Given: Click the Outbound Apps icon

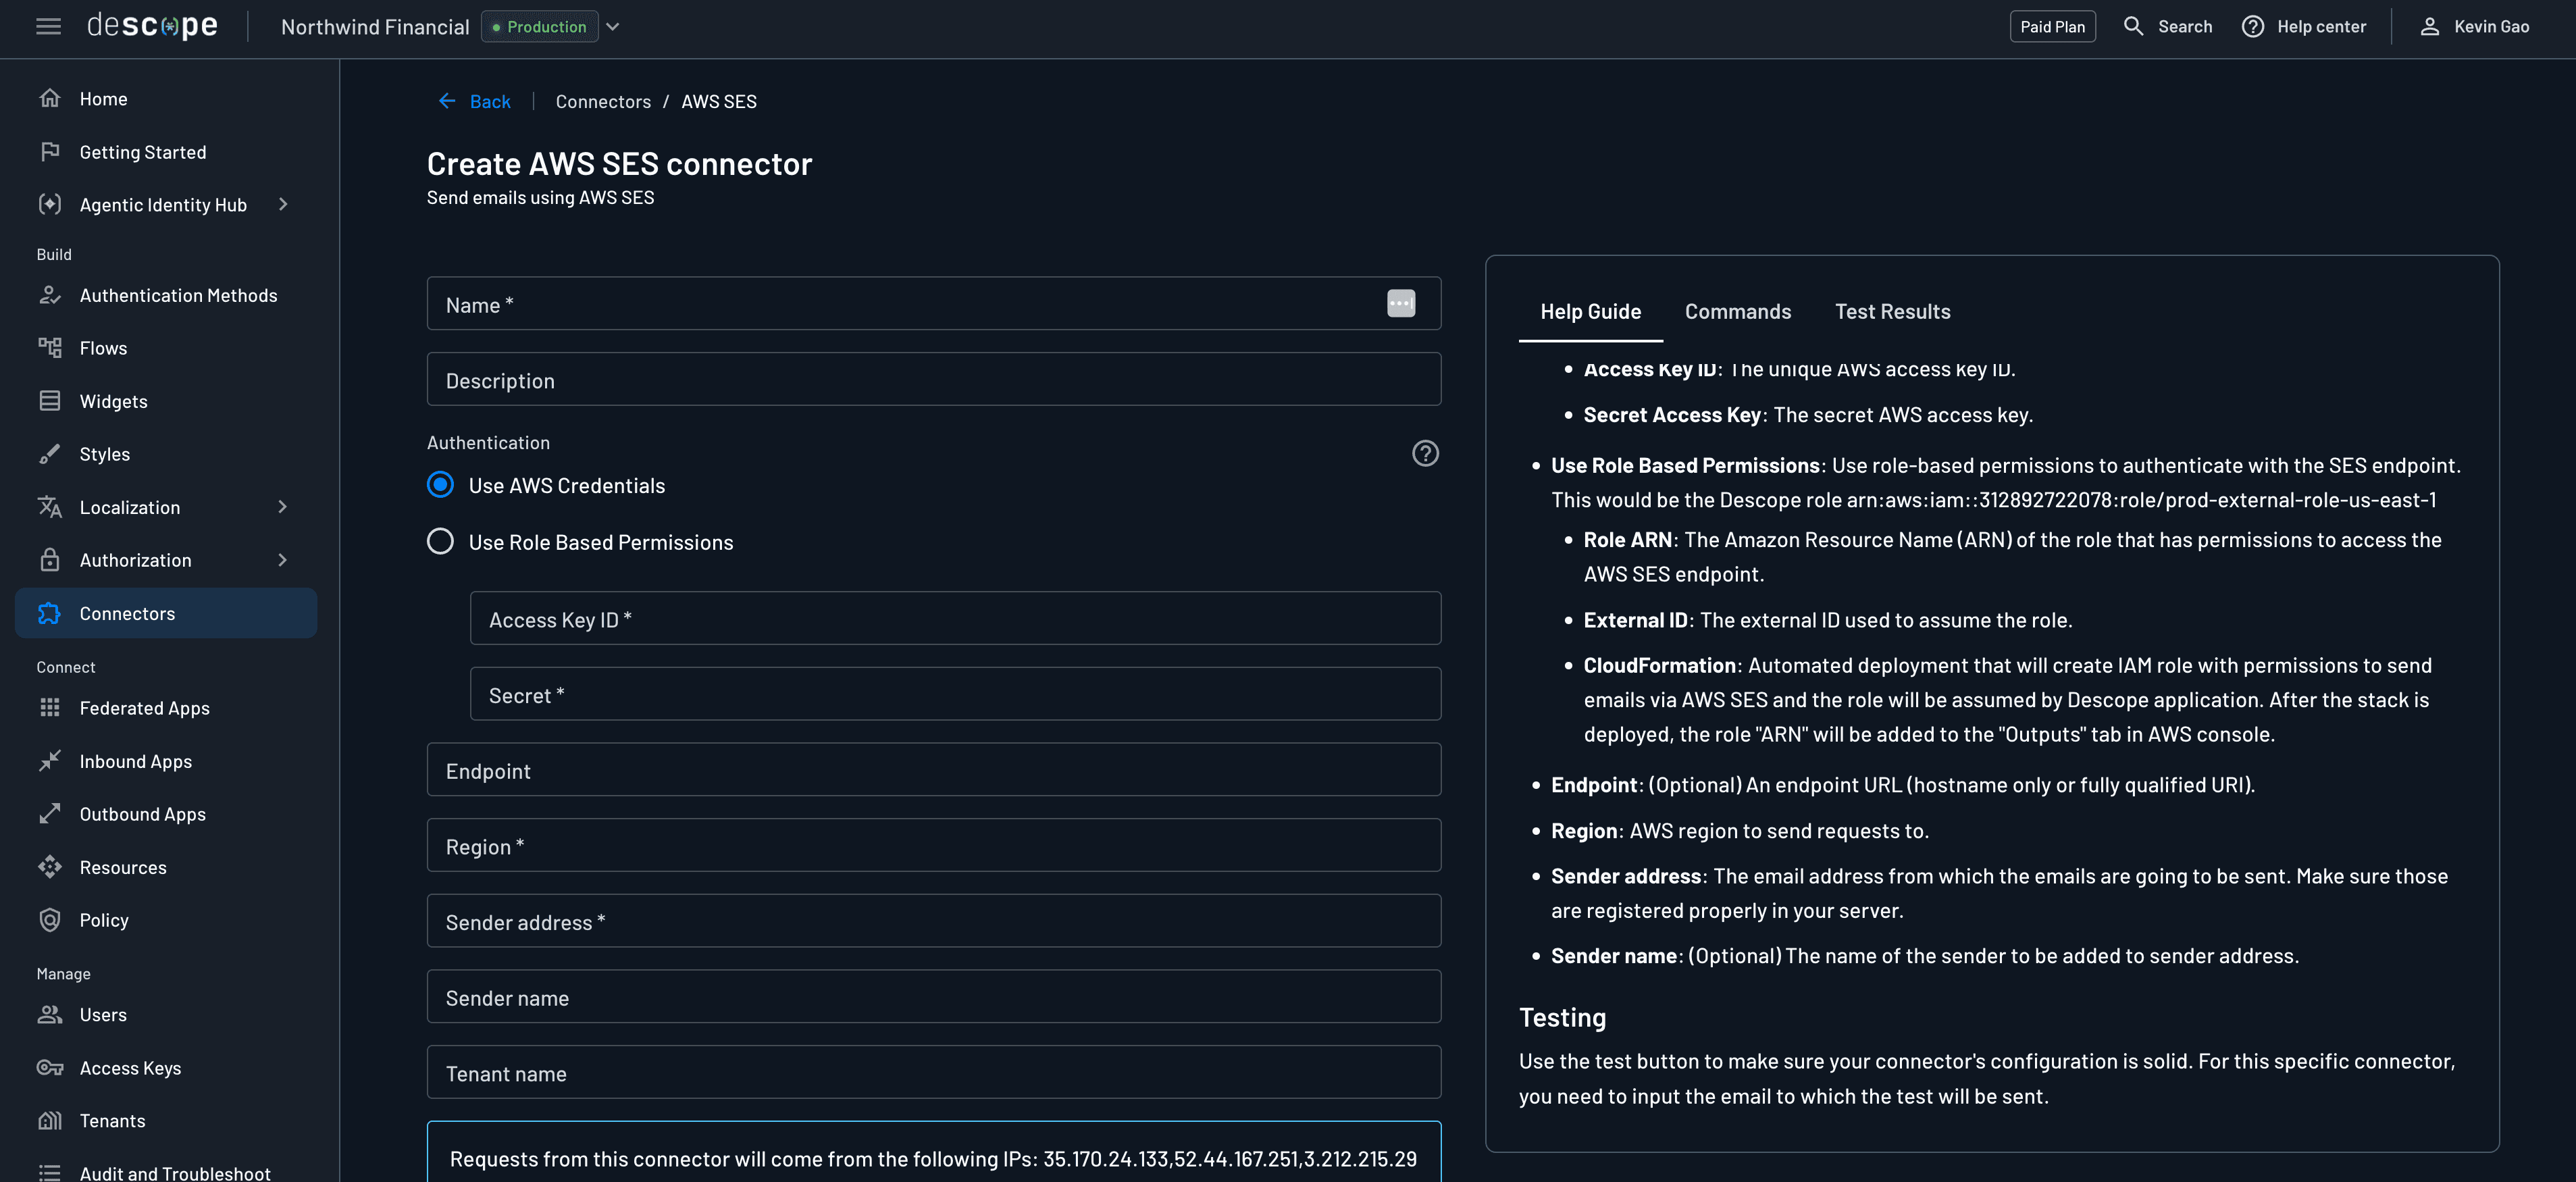Looking at the screenshot, I should tap(50, 814).
